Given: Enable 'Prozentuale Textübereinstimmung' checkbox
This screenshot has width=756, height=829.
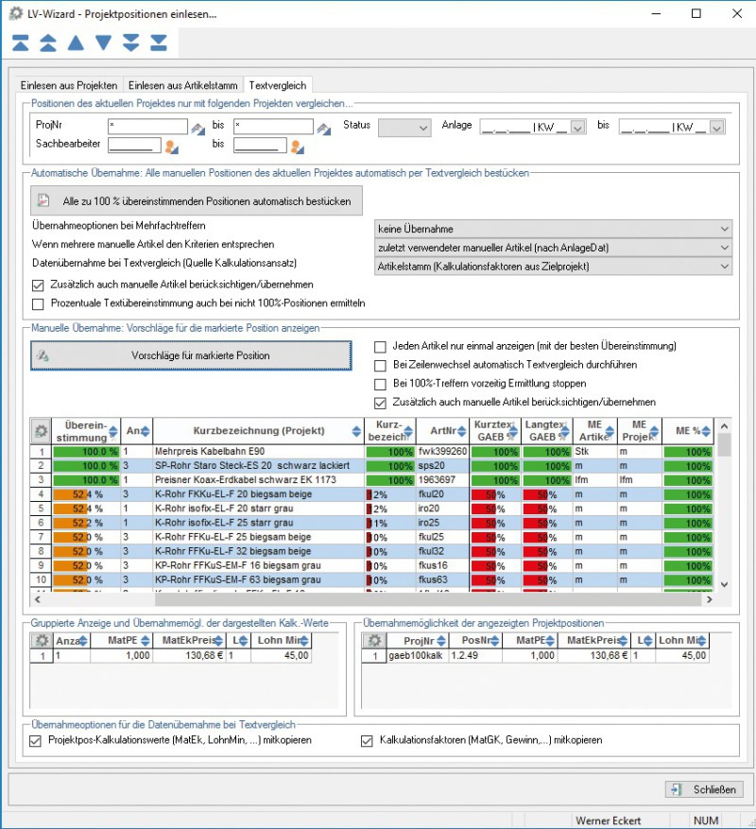Looking at the screenshot, I should point(38,304).
